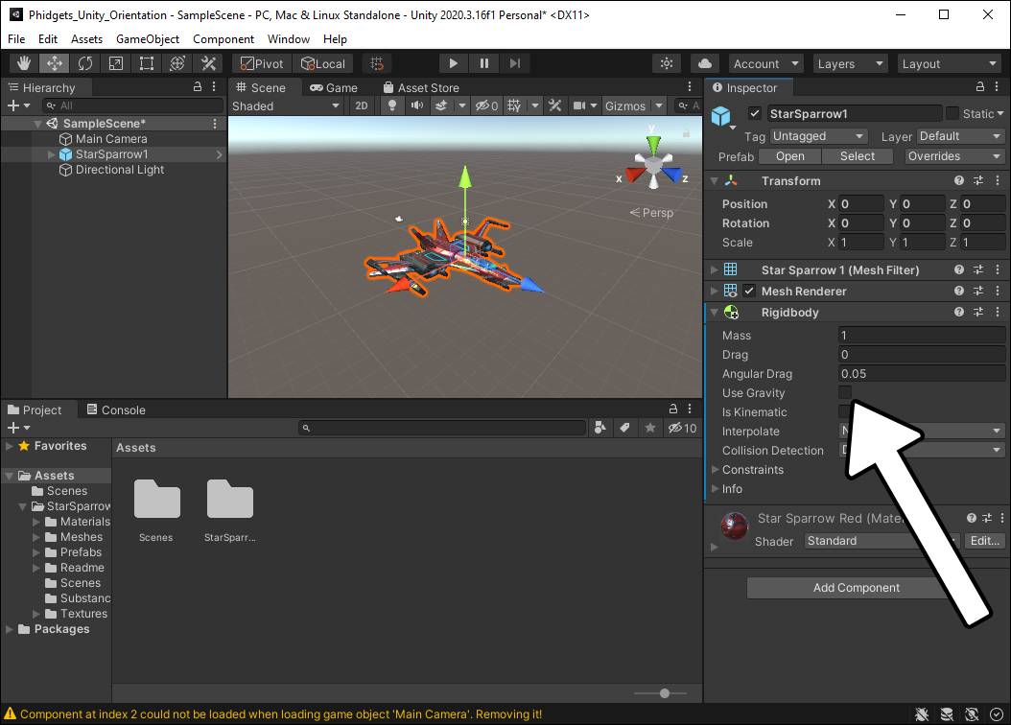Viewport: 1011px width, 725px height.
Task: Click the Mass input field
Action: tap(922, 335)
